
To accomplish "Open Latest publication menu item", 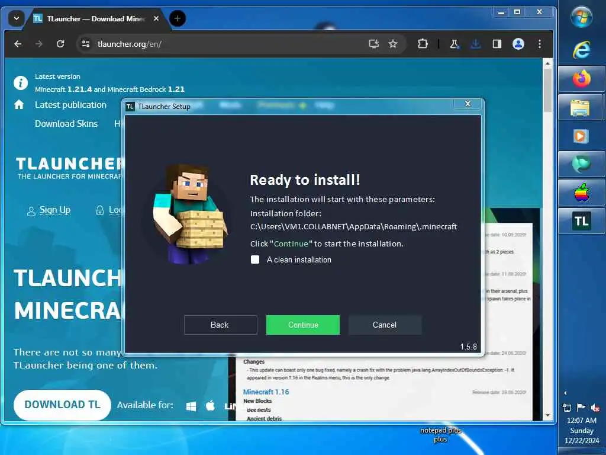I will pos(70,105).
